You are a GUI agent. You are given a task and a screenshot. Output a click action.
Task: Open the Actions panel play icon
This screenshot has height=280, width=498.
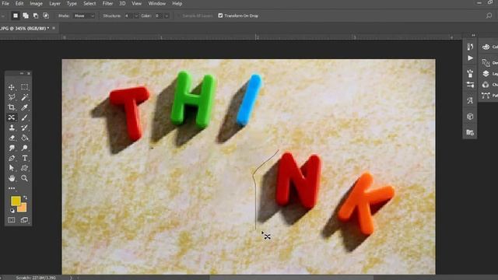point(470,58)
